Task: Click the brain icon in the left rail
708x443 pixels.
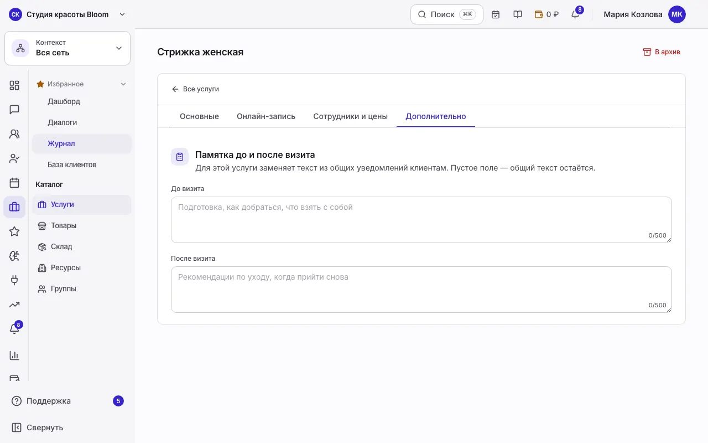Action: point(14,256)
